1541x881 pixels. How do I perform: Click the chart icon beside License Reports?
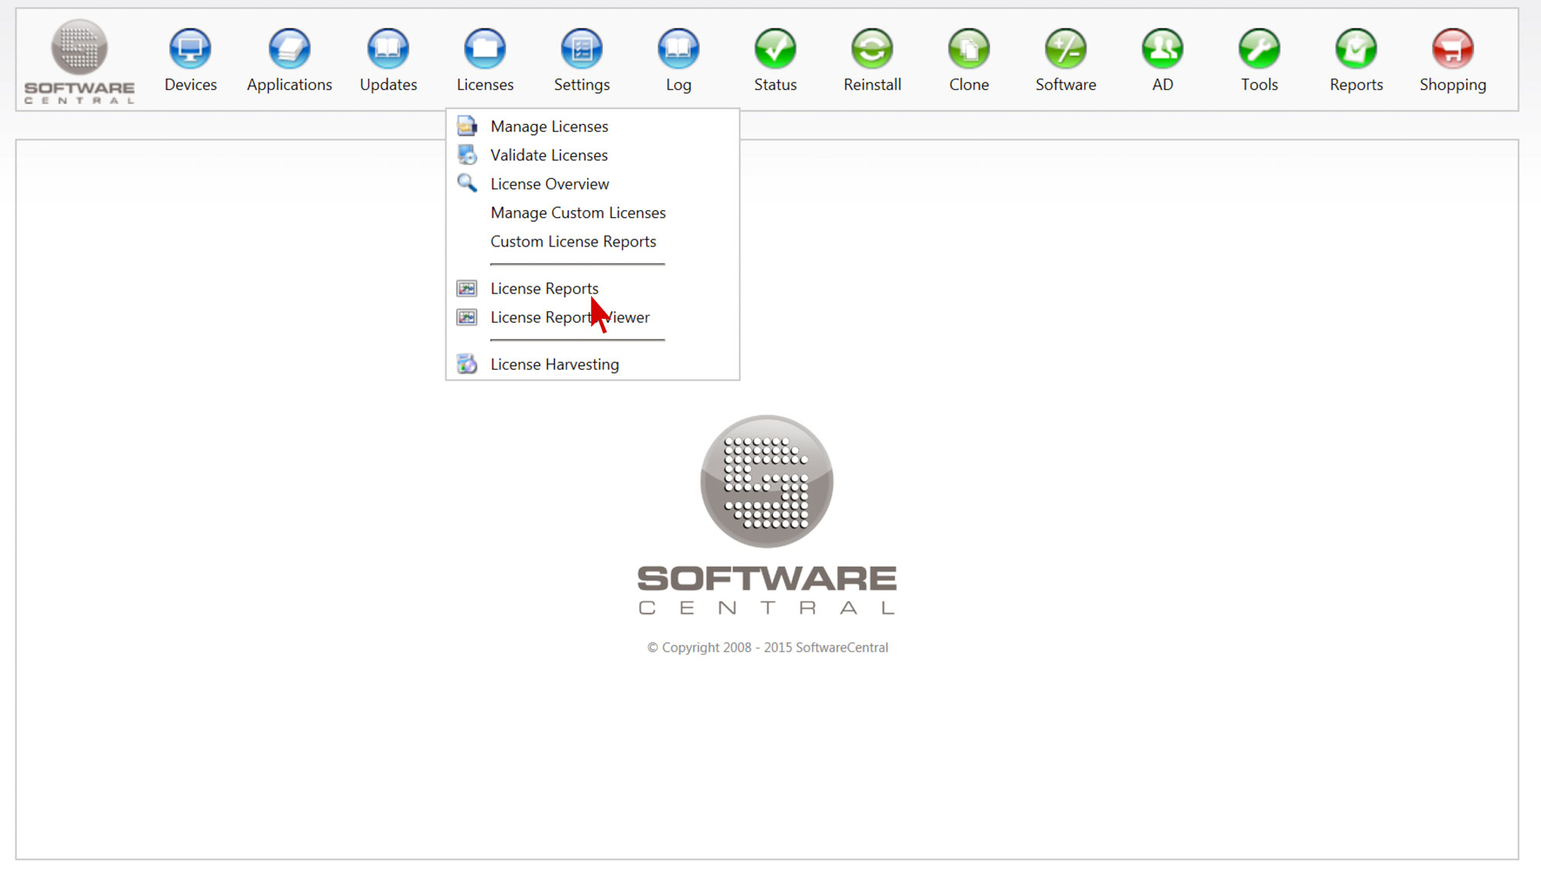click(x=467, y=288)
